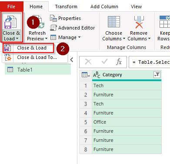The width and height of the screenshot is (170, 164).
Task: Open the Category column filter button
Action: pos(157,75)
